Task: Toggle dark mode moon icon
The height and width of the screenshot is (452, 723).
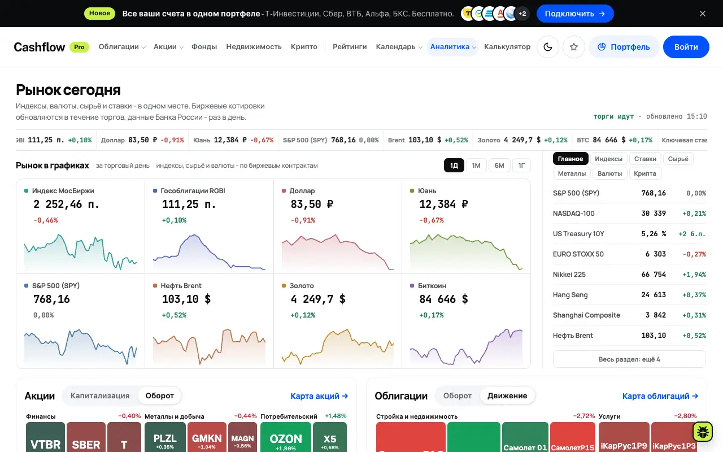Action: point(547,47)
